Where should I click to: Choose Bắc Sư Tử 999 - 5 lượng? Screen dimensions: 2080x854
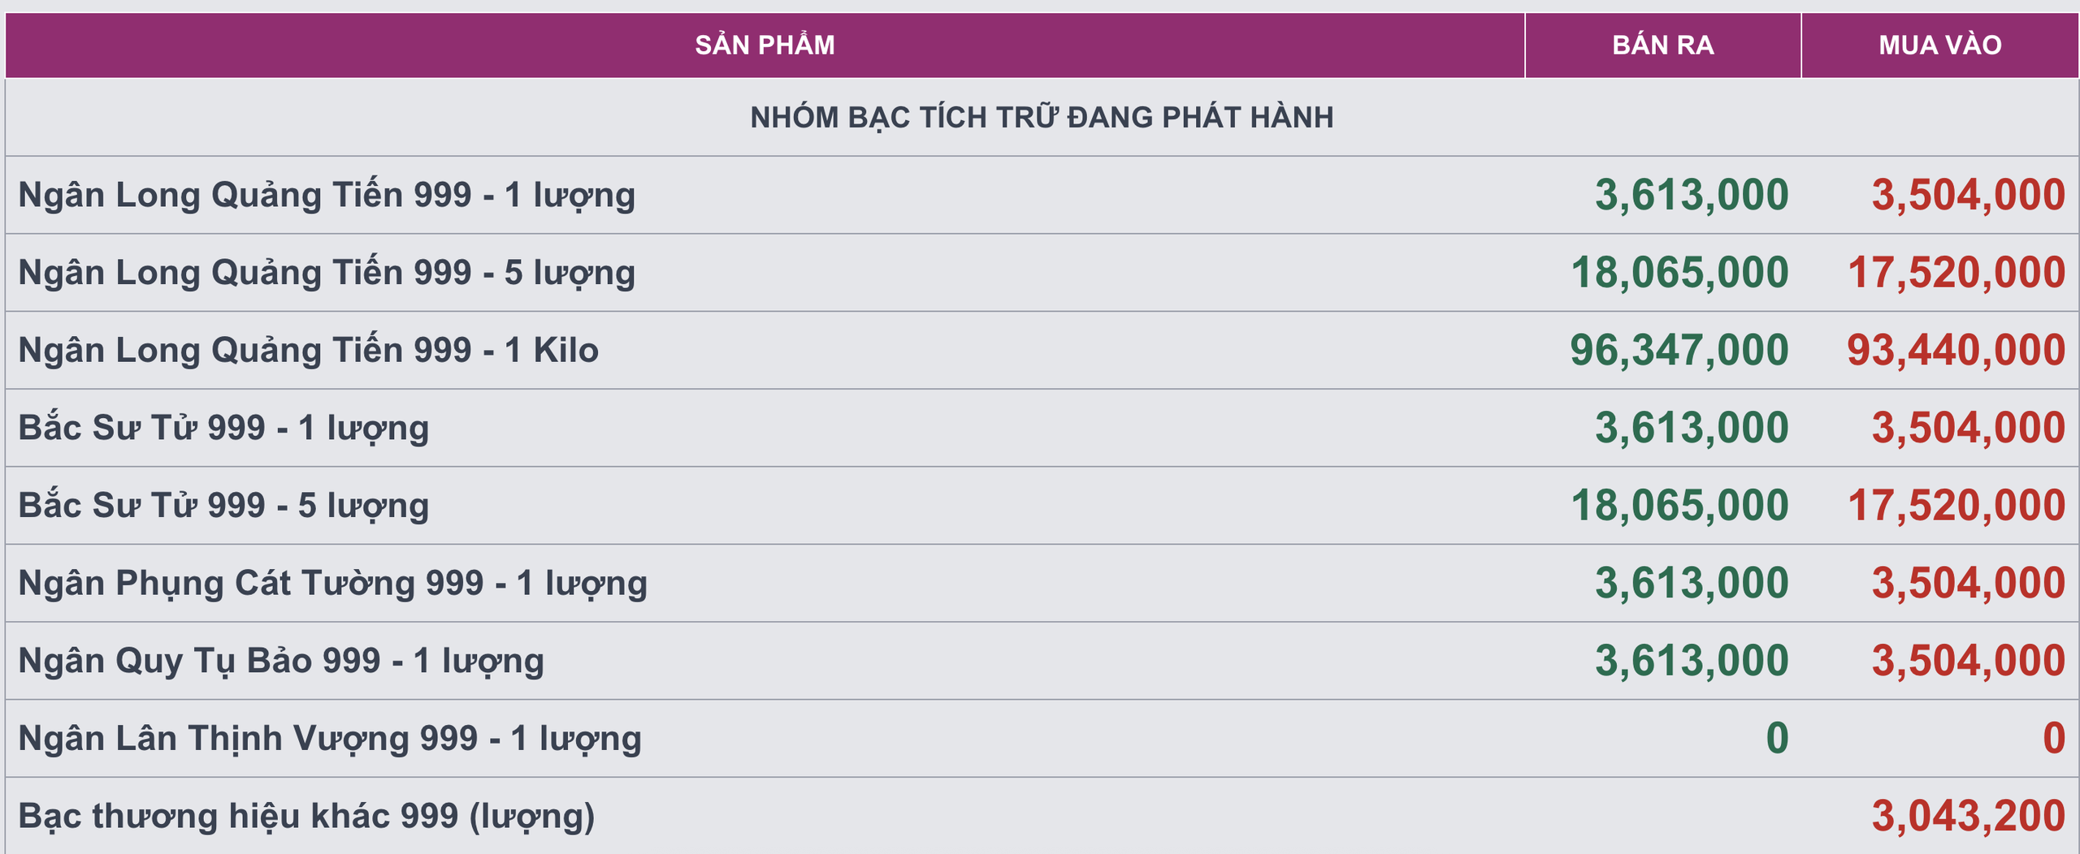[x=223, y=505]
